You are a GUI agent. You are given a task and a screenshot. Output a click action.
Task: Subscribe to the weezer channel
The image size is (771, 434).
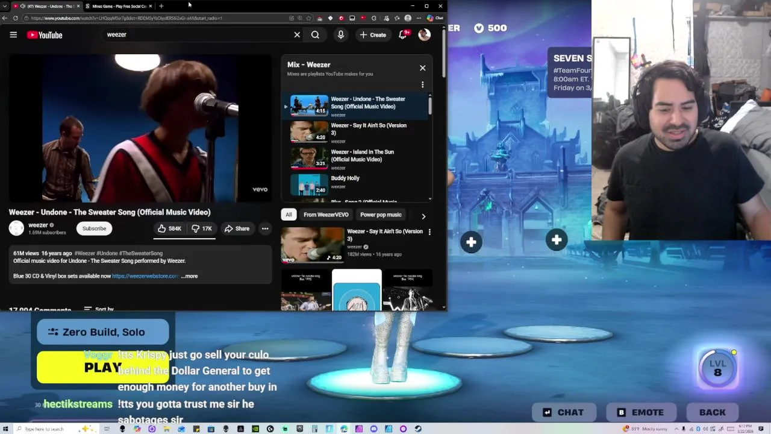(94, 228)
